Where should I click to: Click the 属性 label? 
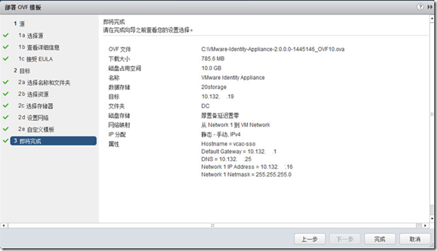coord(114,144)
